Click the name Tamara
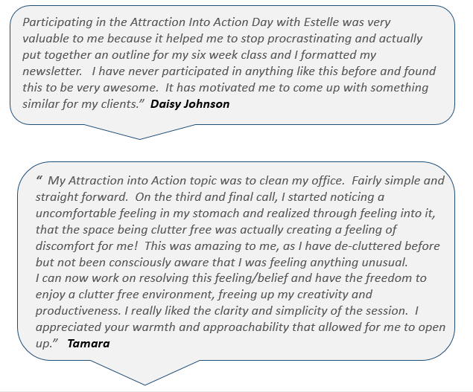Viewport: 473px width, 392px height. (89, 344)
